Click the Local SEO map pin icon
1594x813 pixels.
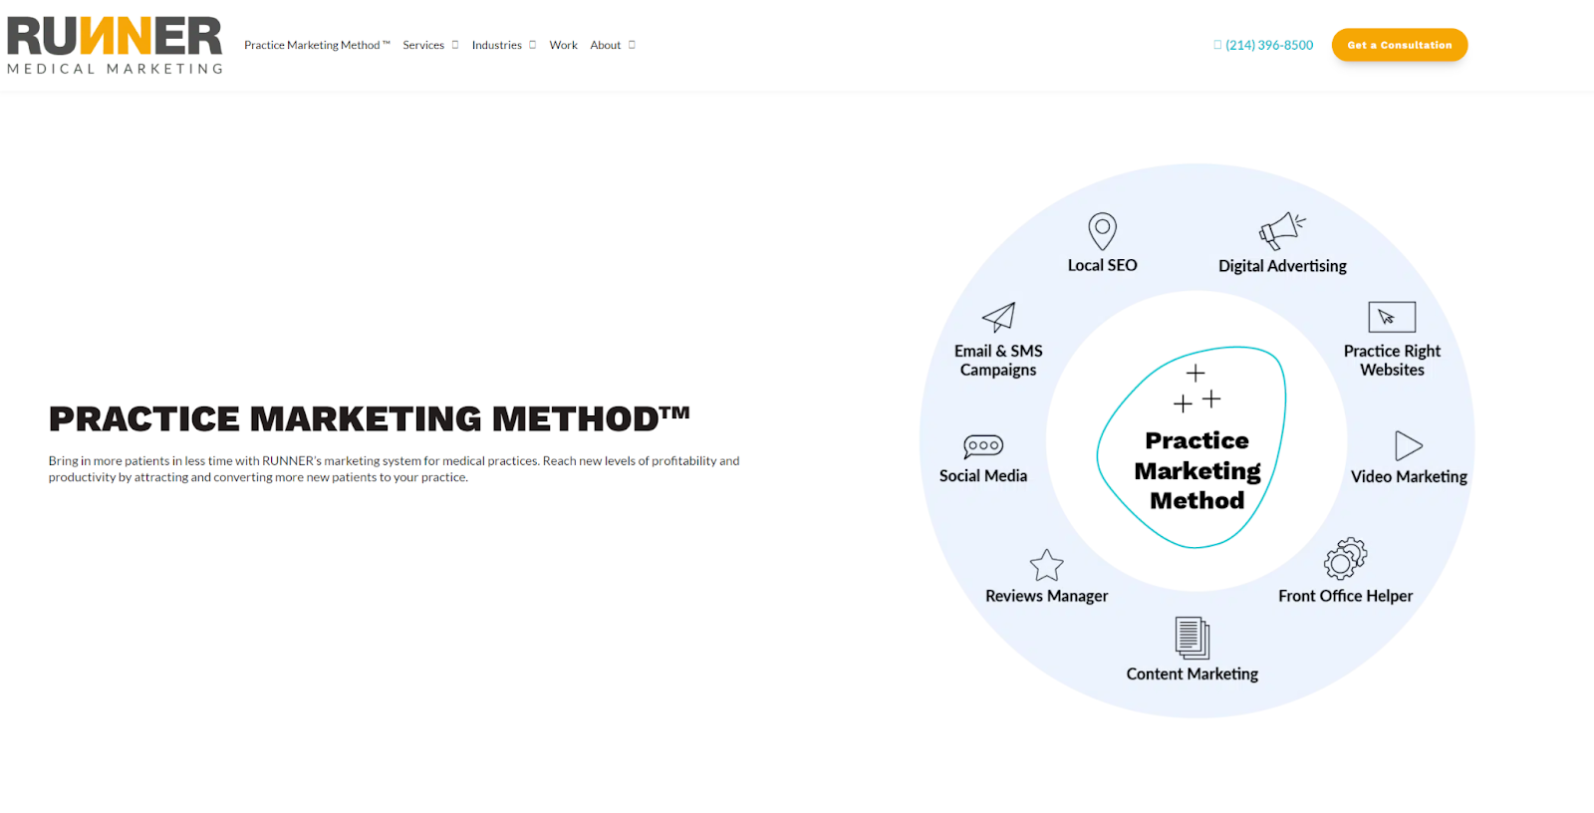coord(1102,231)
